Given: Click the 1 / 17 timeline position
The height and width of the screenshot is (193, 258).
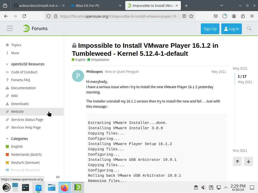Looking at the screenshot, I should (242, 76).
